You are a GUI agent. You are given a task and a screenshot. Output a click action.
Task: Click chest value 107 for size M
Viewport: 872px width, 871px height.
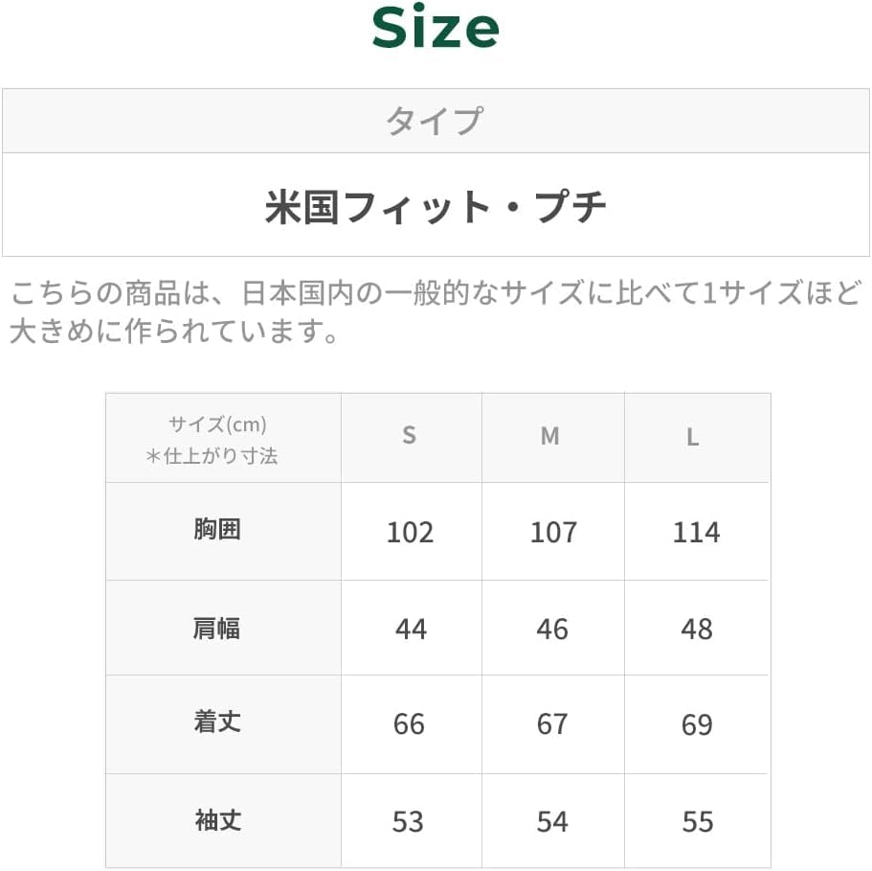(x=553, y=533)
